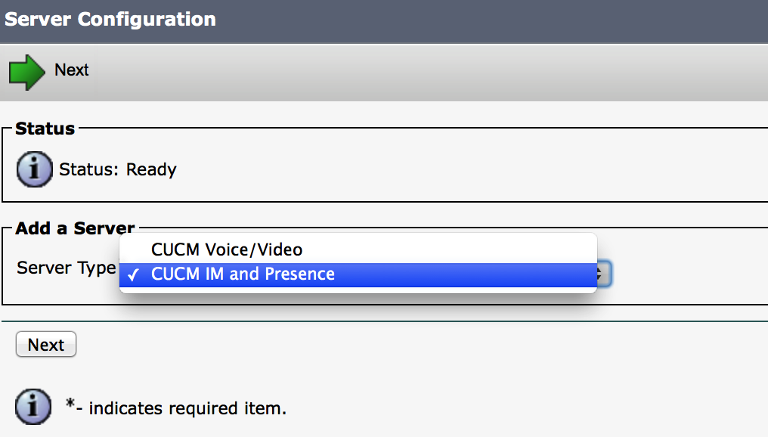Click the green Next arrow icon
The image size is (768, 437).
coord(27,72)
